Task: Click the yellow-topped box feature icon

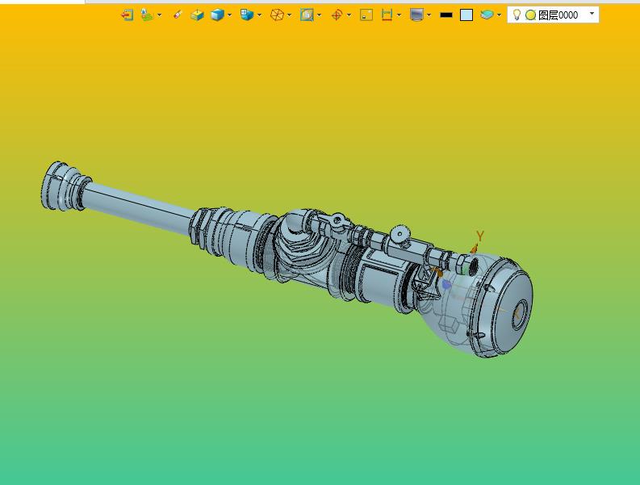Action: click(197, 15)
